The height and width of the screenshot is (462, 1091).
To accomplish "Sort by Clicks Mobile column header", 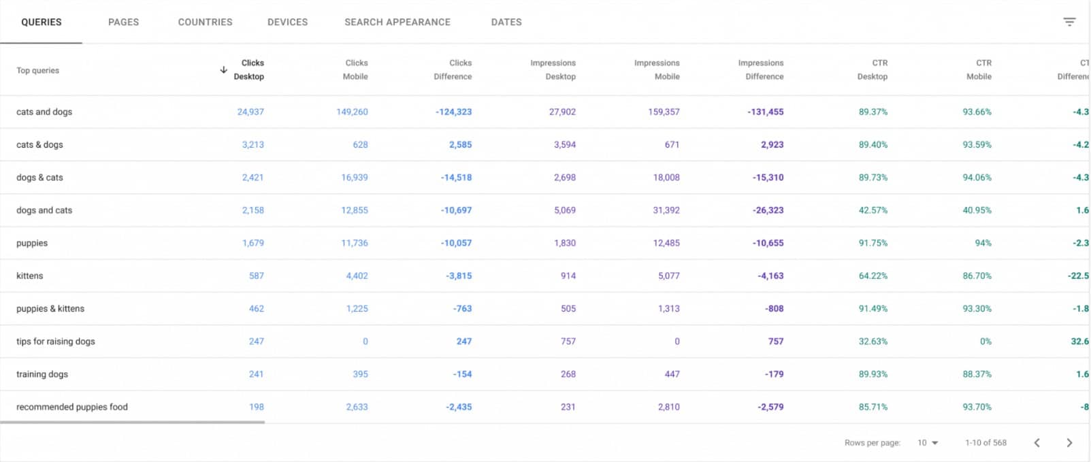I will pyautogui.click(x=355, y=69).
